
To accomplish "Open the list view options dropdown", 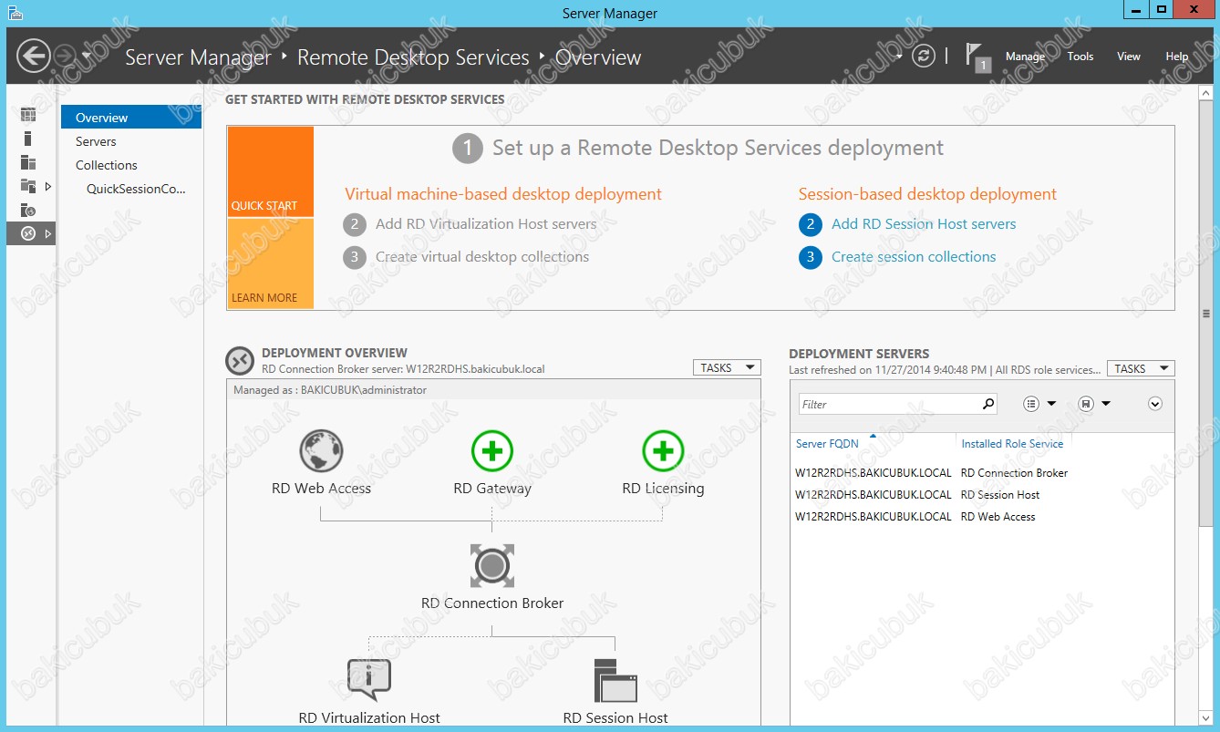I will 1040,404.
